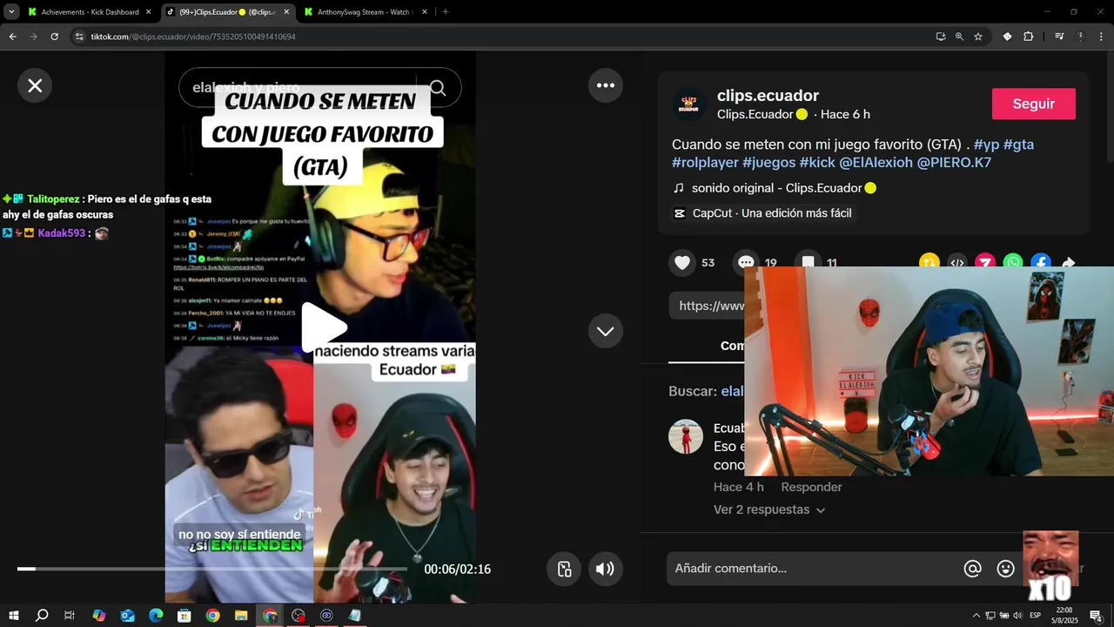Screen dimensions: 1114x627
Task: Show hidden system tray icons chevron
Action: coord(976,616)
